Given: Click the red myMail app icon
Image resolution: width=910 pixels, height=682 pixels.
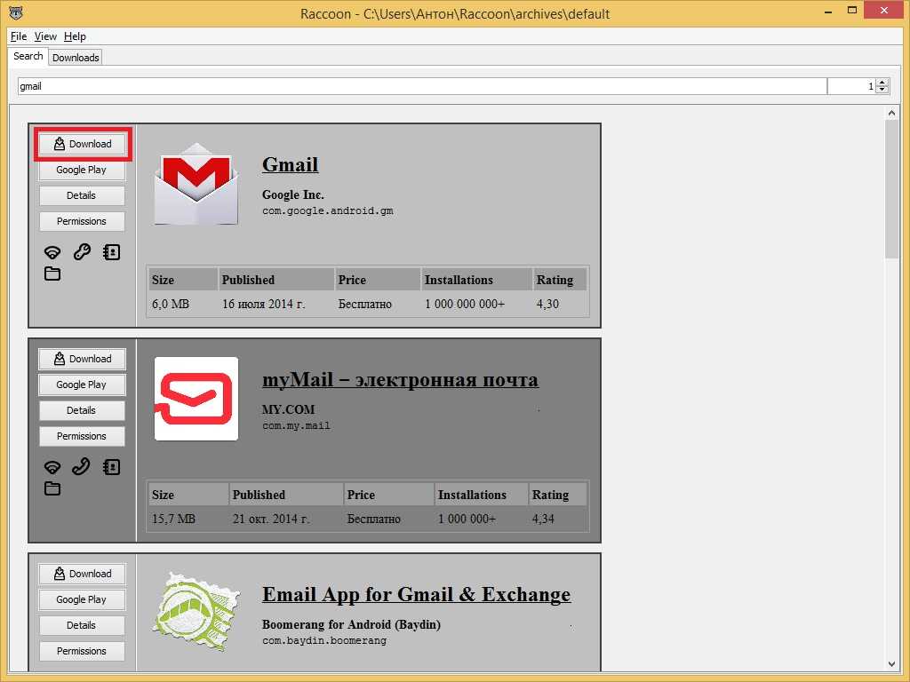Looking at the screenshot, I should (196, 399).
